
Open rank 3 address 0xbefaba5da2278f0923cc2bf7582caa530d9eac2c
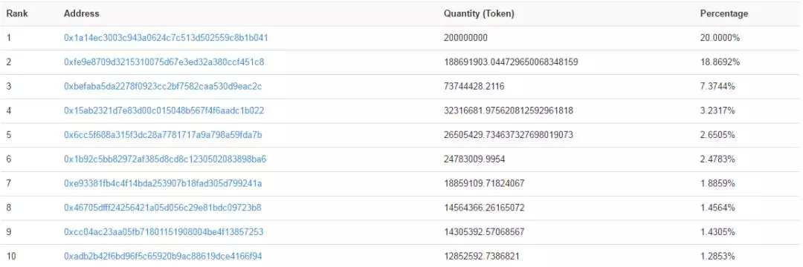[x=163, y=86]
